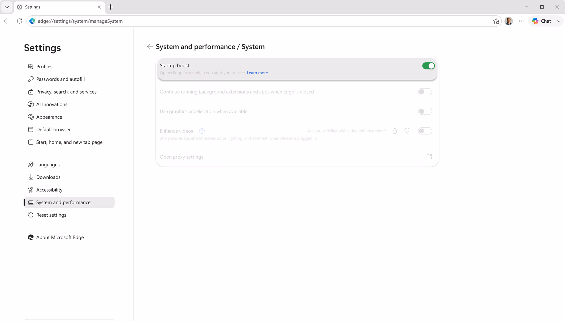Click the Downloads arrow icon
Viewport: 565px width, 322px height.
pos(31,177)
